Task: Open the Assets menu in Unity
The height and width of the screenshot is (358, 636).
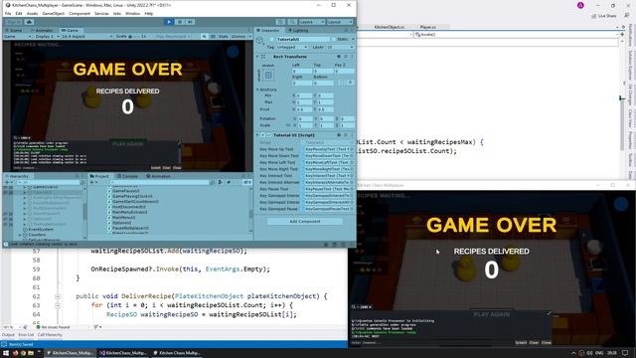Action: click(x=32, y=13)
